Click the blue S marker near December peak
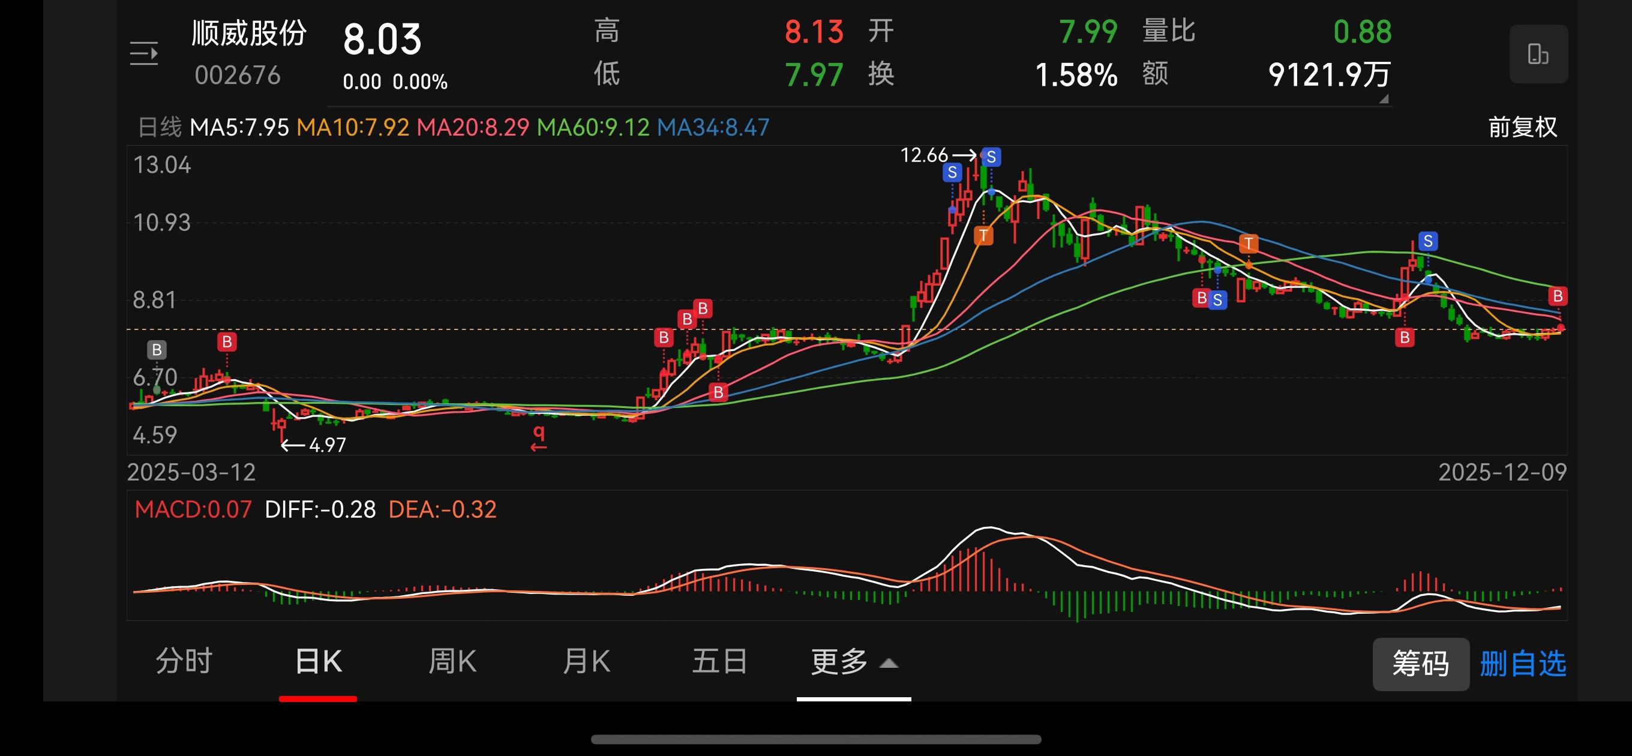The image size is (1632, 756). click(1427, 241)
